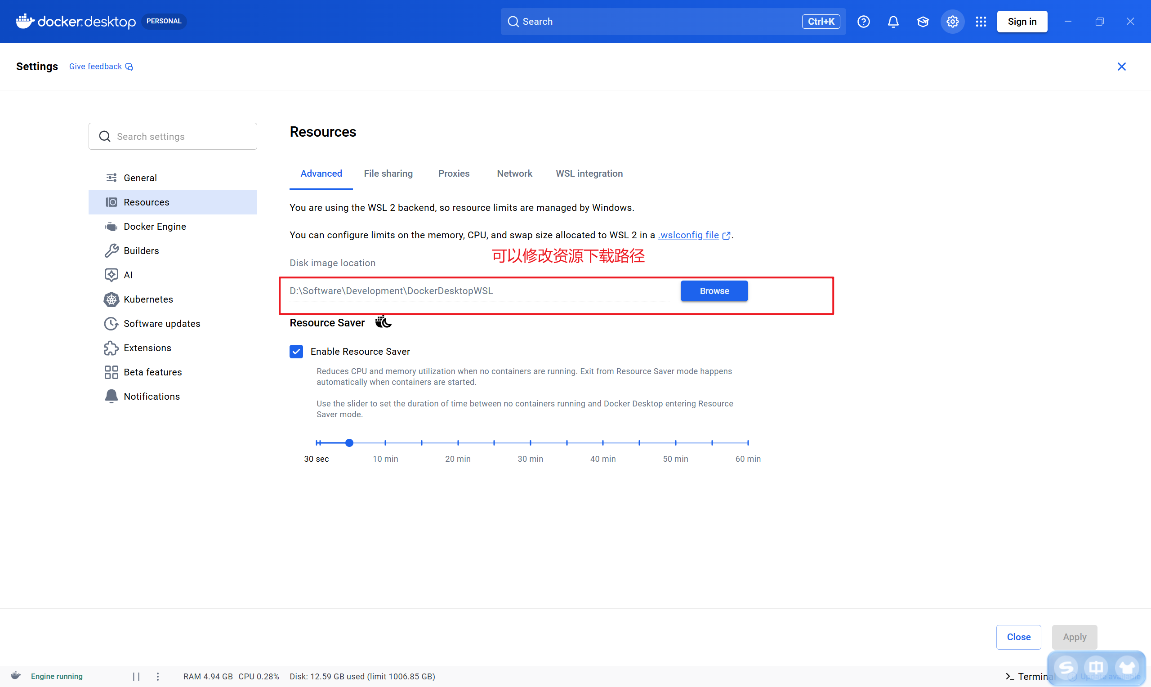Click the Sign in button

(x=1022, y=21)
